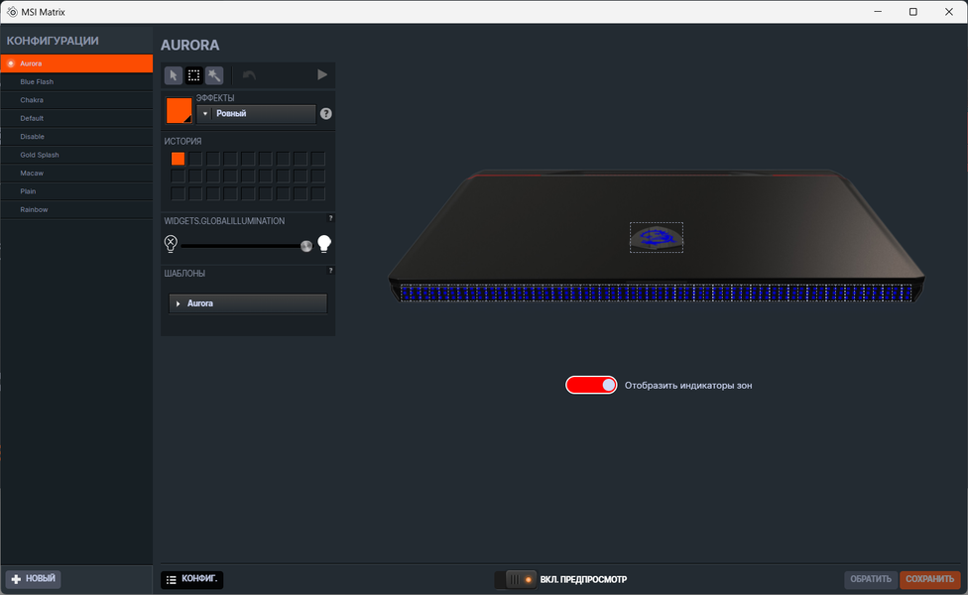Open the orange effect color picker
Screen dimensions: 968x595
click(180, 110)
